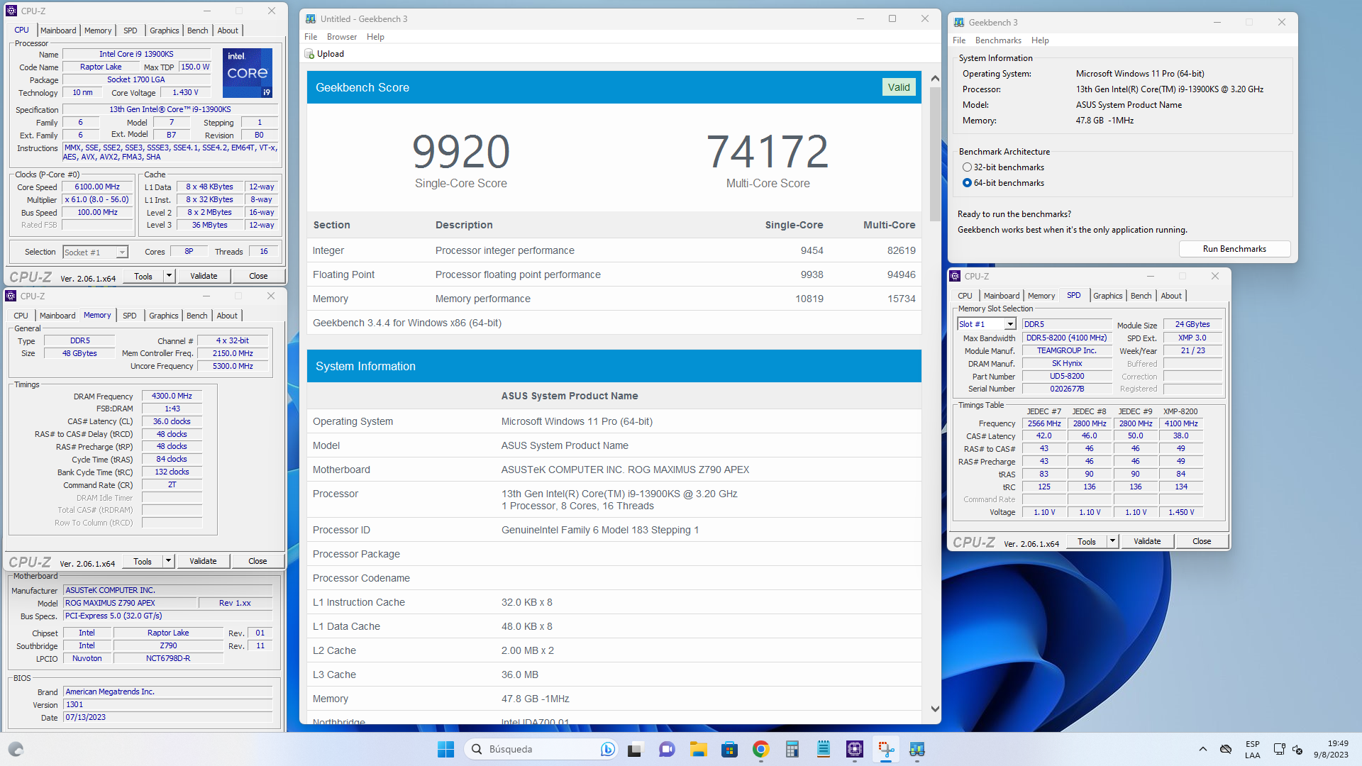Click Validate in top CPU-Z CPU window
Viewport: 1362px width, 766px height.
click(x=204, y=276)
